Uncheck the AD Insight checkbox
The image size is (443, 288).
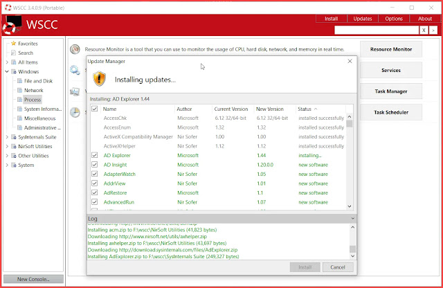pos(95,165)
